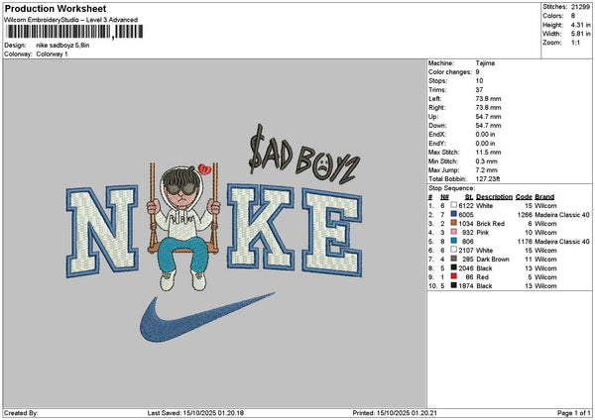Click the barcode under the worksheet title
Screen dimensions: 595x420
coord(74,32)
